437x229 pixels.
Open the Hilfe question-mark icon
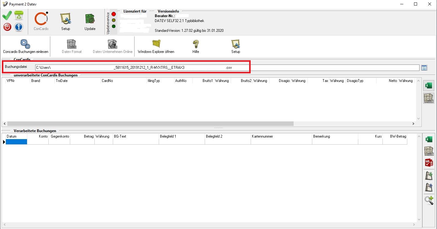196,46
